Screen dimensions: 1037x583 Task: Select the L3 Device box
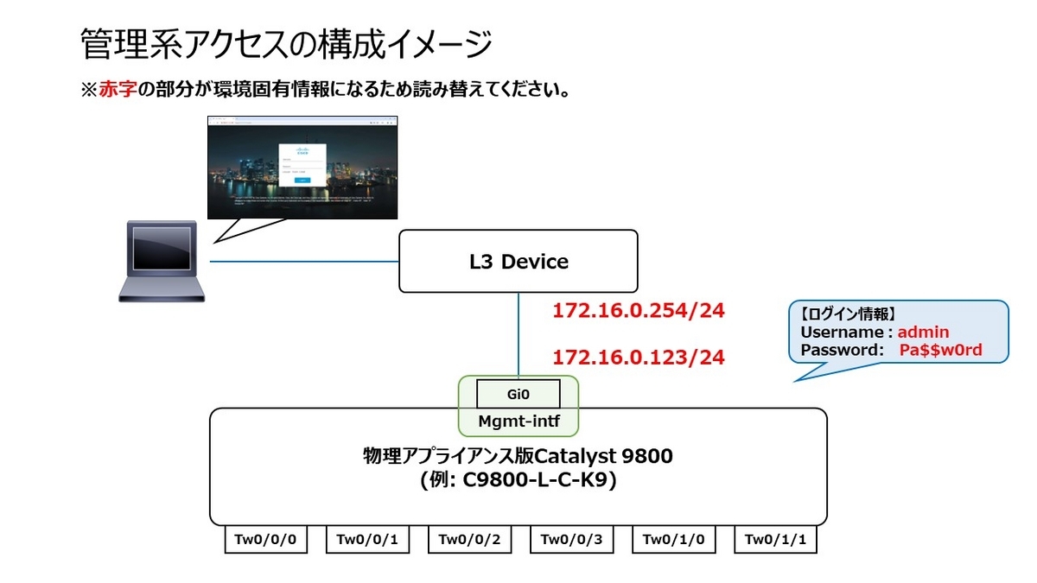[x=518, y=261]
